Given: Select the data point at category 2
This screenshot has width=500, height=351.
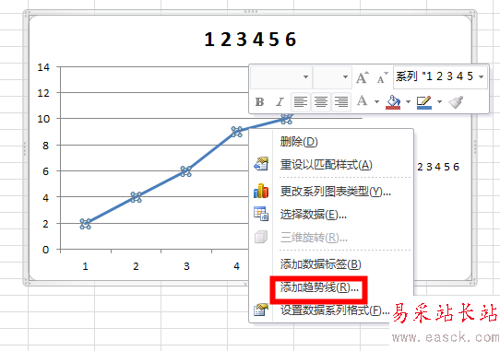Looking at the screenshot, I should point(136,197).
